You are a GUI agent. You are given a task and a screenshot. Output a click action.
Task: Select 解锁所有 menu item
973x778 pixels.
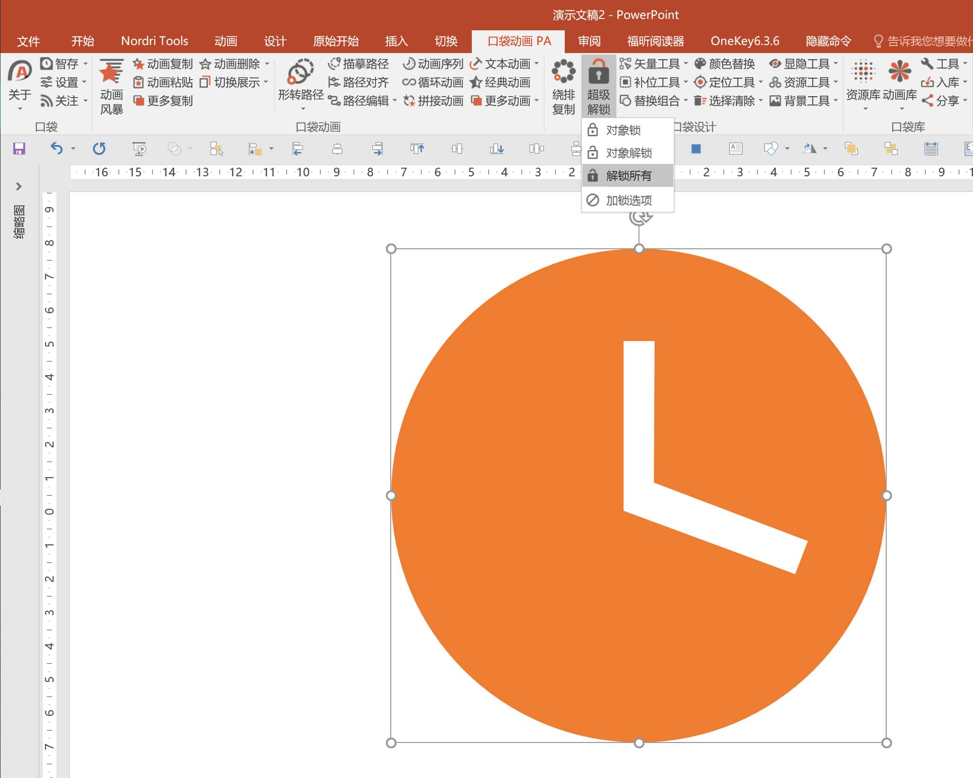pyautogui.click(x=628, y=176)
